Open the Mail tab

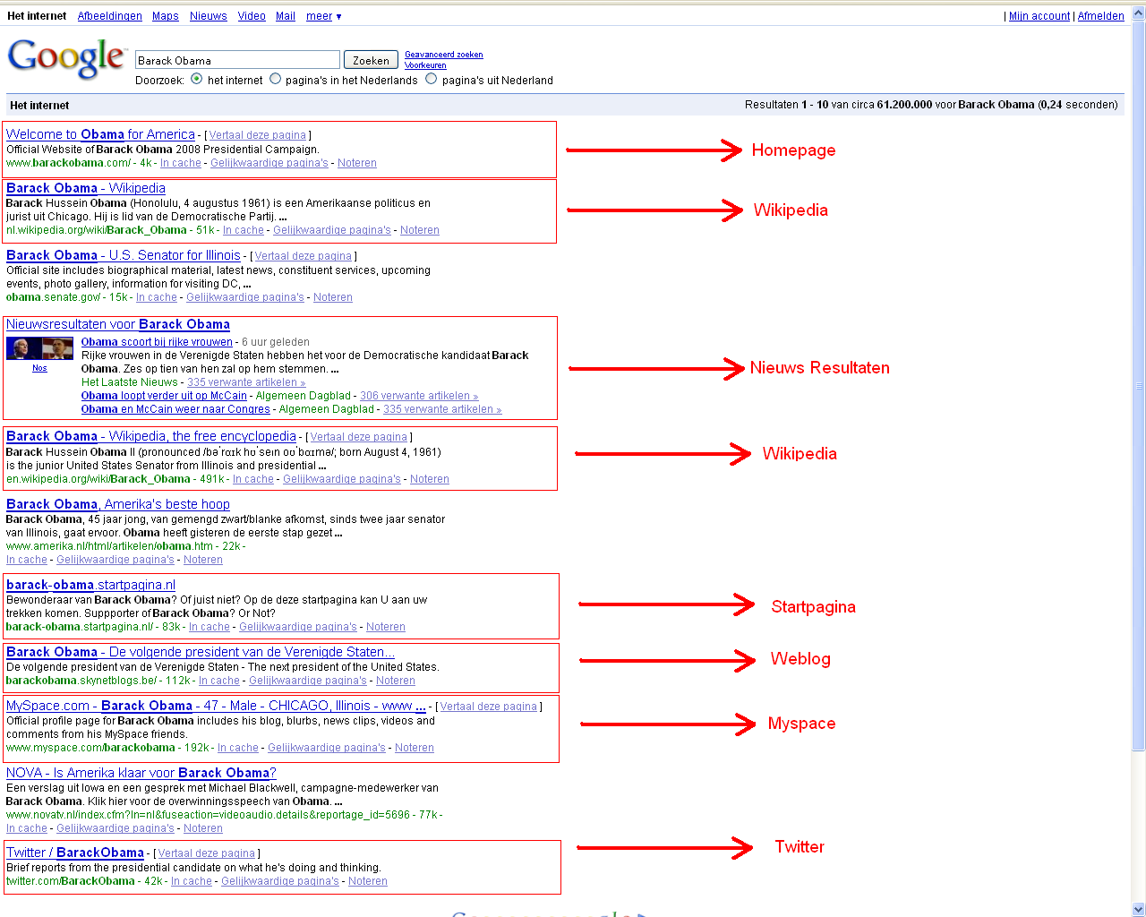tap(285, 16)
